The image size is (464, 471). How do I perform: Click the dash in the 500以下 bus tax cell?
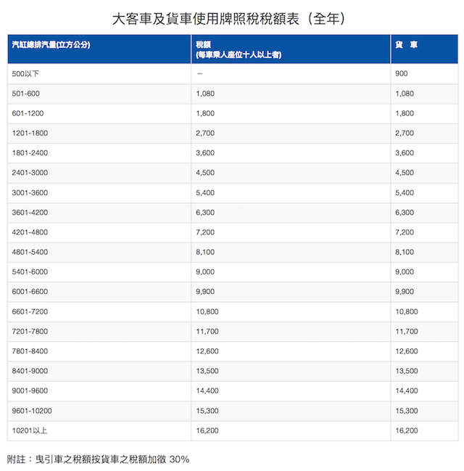coord(198,74)
